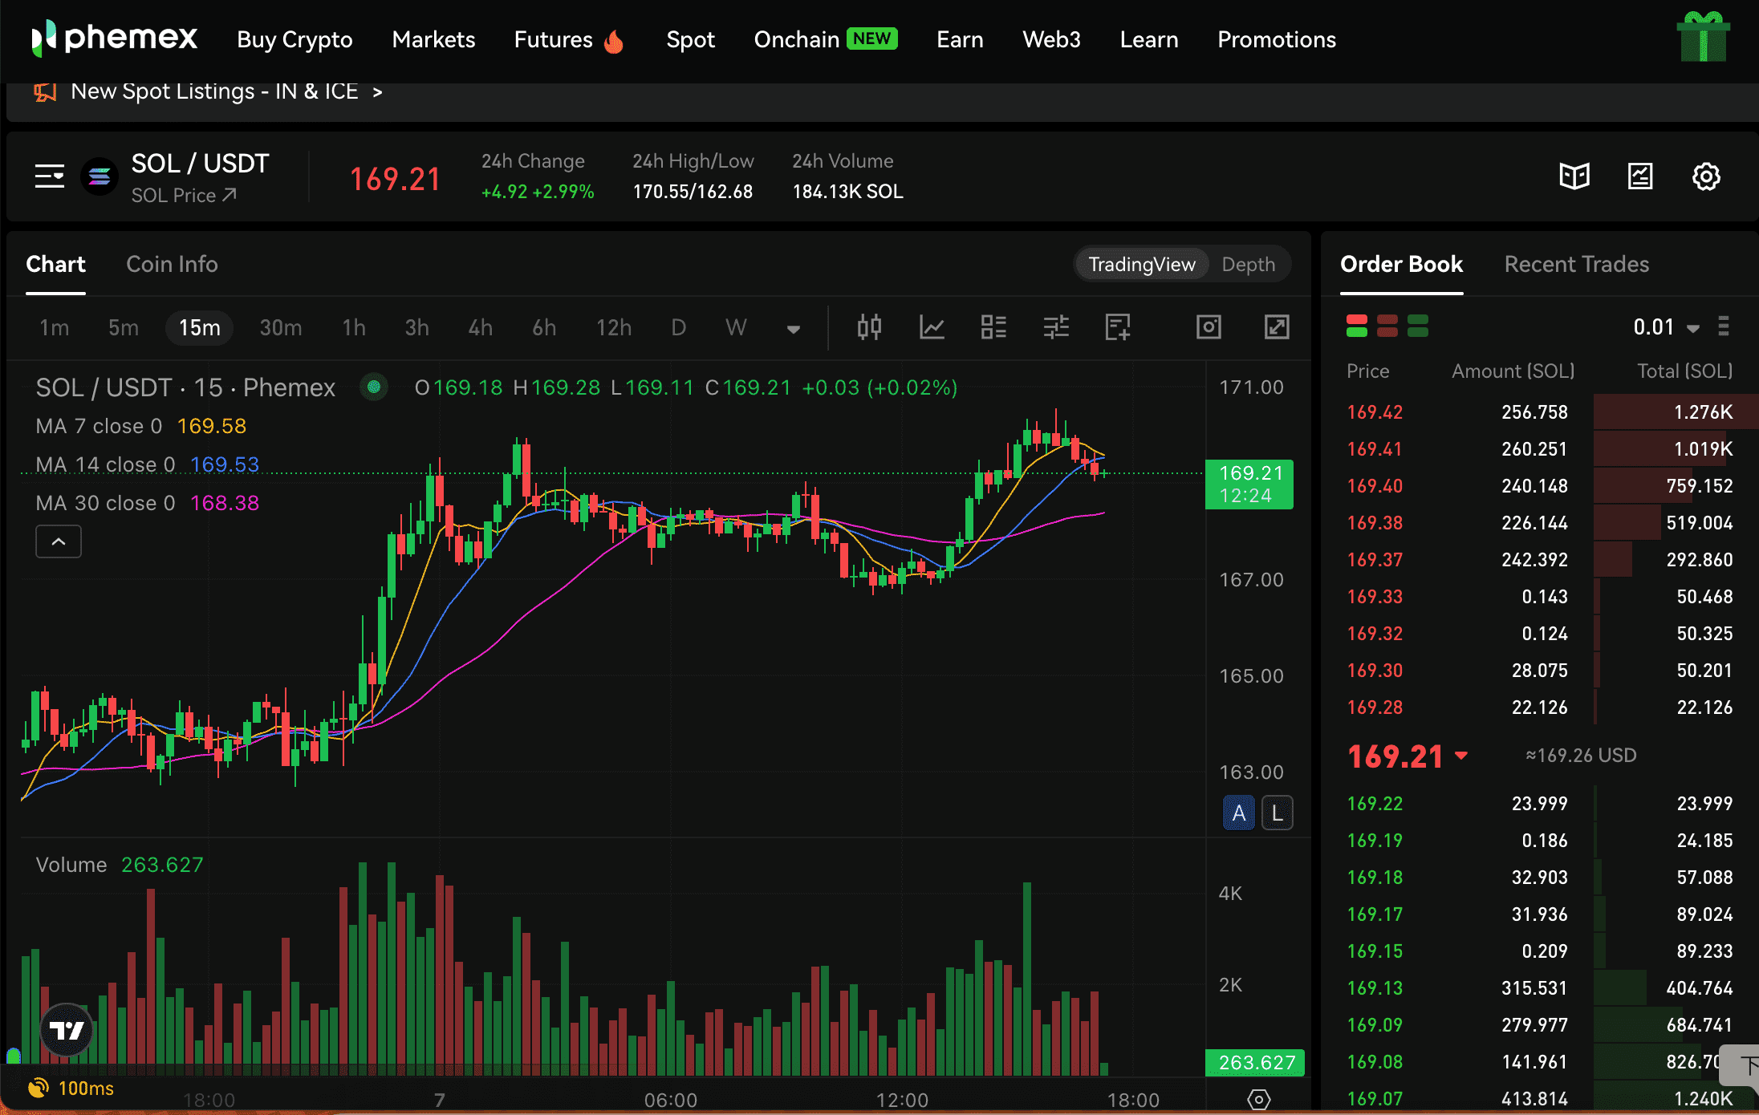Select the 1h timeframe
Screen dimensions: 1759x1115
[x=354, y=327]
